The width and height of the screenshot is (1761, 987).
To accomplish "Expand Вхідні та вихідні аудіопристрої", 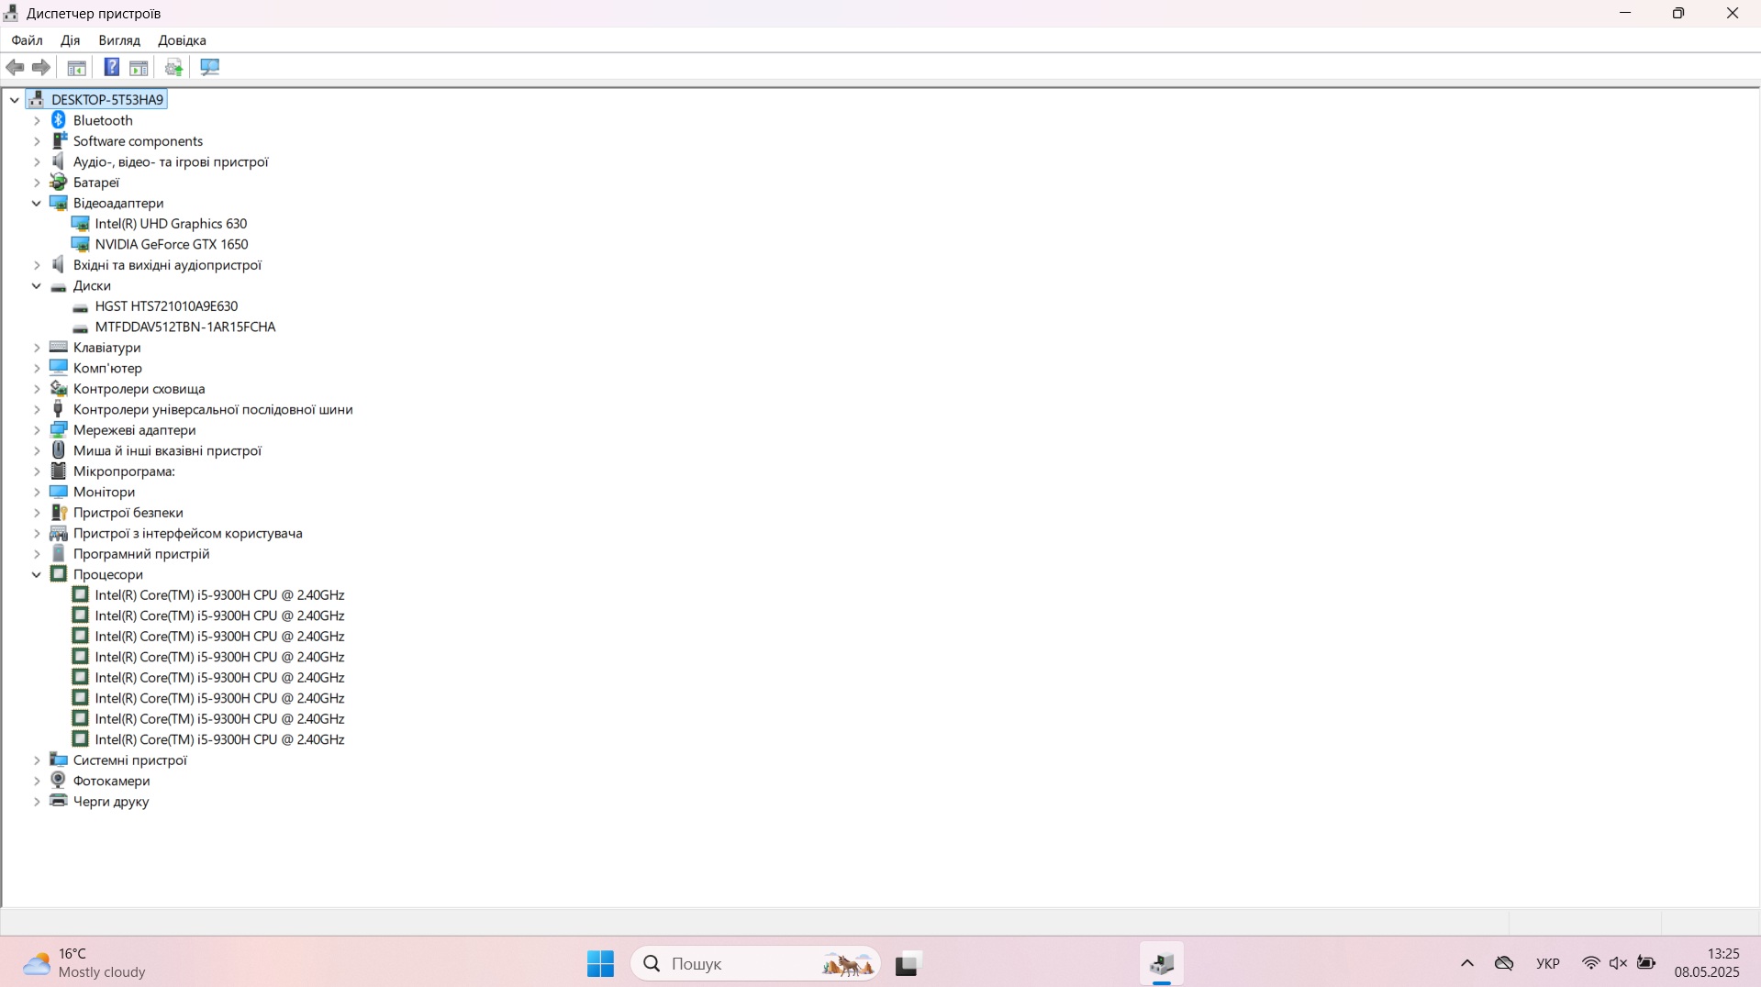I will 37,265.
